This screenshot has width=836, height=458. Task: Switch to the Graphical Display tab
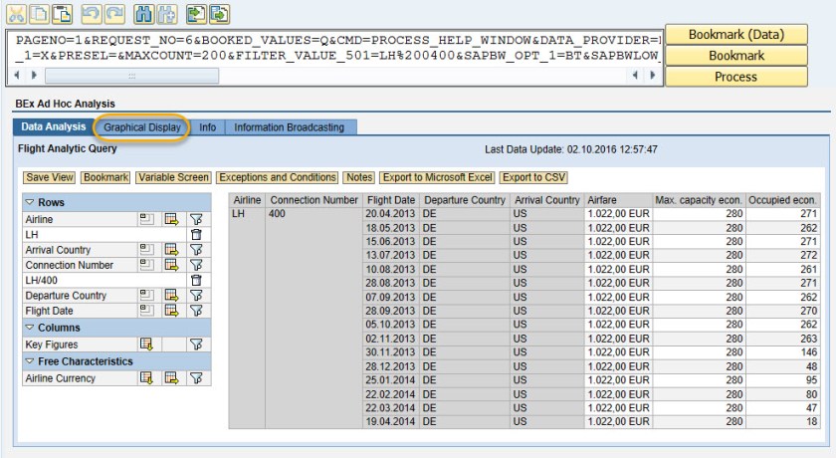(x=142, y=127)
